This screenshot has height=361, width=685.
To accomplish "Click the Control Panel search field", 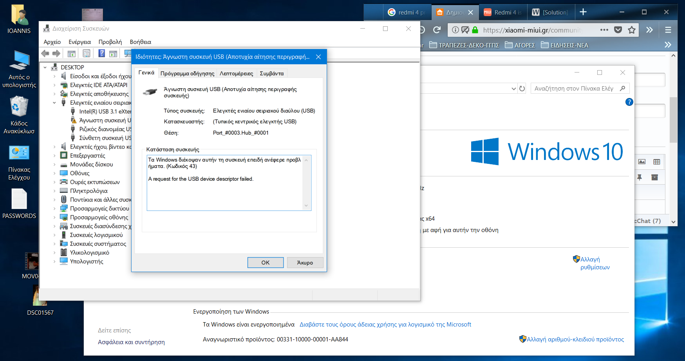I will [x=574, y=89].
